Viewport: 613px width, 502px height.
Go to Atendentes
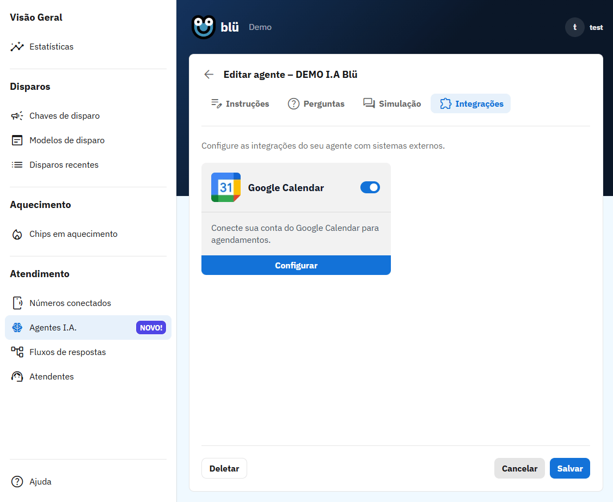[x=88, y=377]
